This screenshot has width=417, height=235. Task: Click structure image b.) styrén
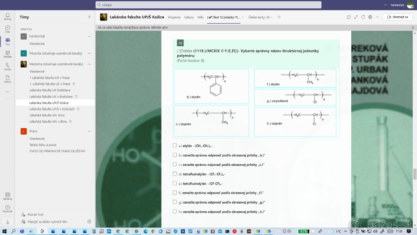[x=211, y=86]
